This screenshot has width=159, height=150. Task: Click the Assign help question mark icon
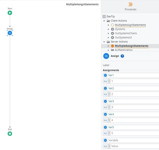[122, 56]
